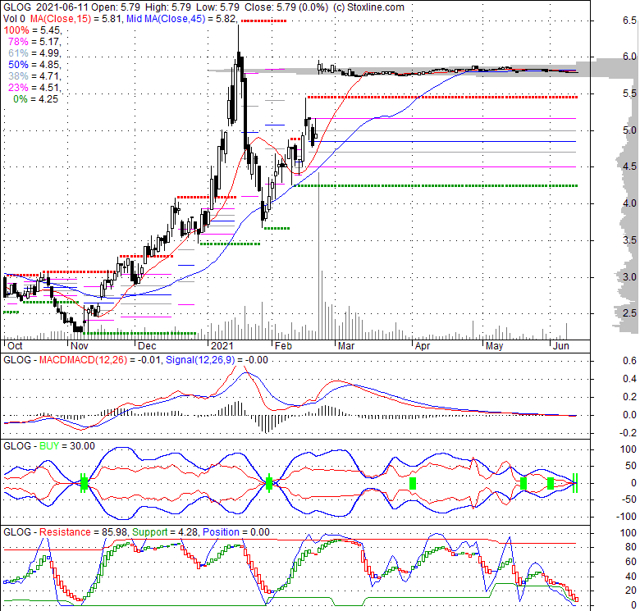The width and height of the screenshot is (640, 611).
Task: Click the 0% = 4.25 Fibonacci level label
Action: pyautogui.click(x=36, y=99)
